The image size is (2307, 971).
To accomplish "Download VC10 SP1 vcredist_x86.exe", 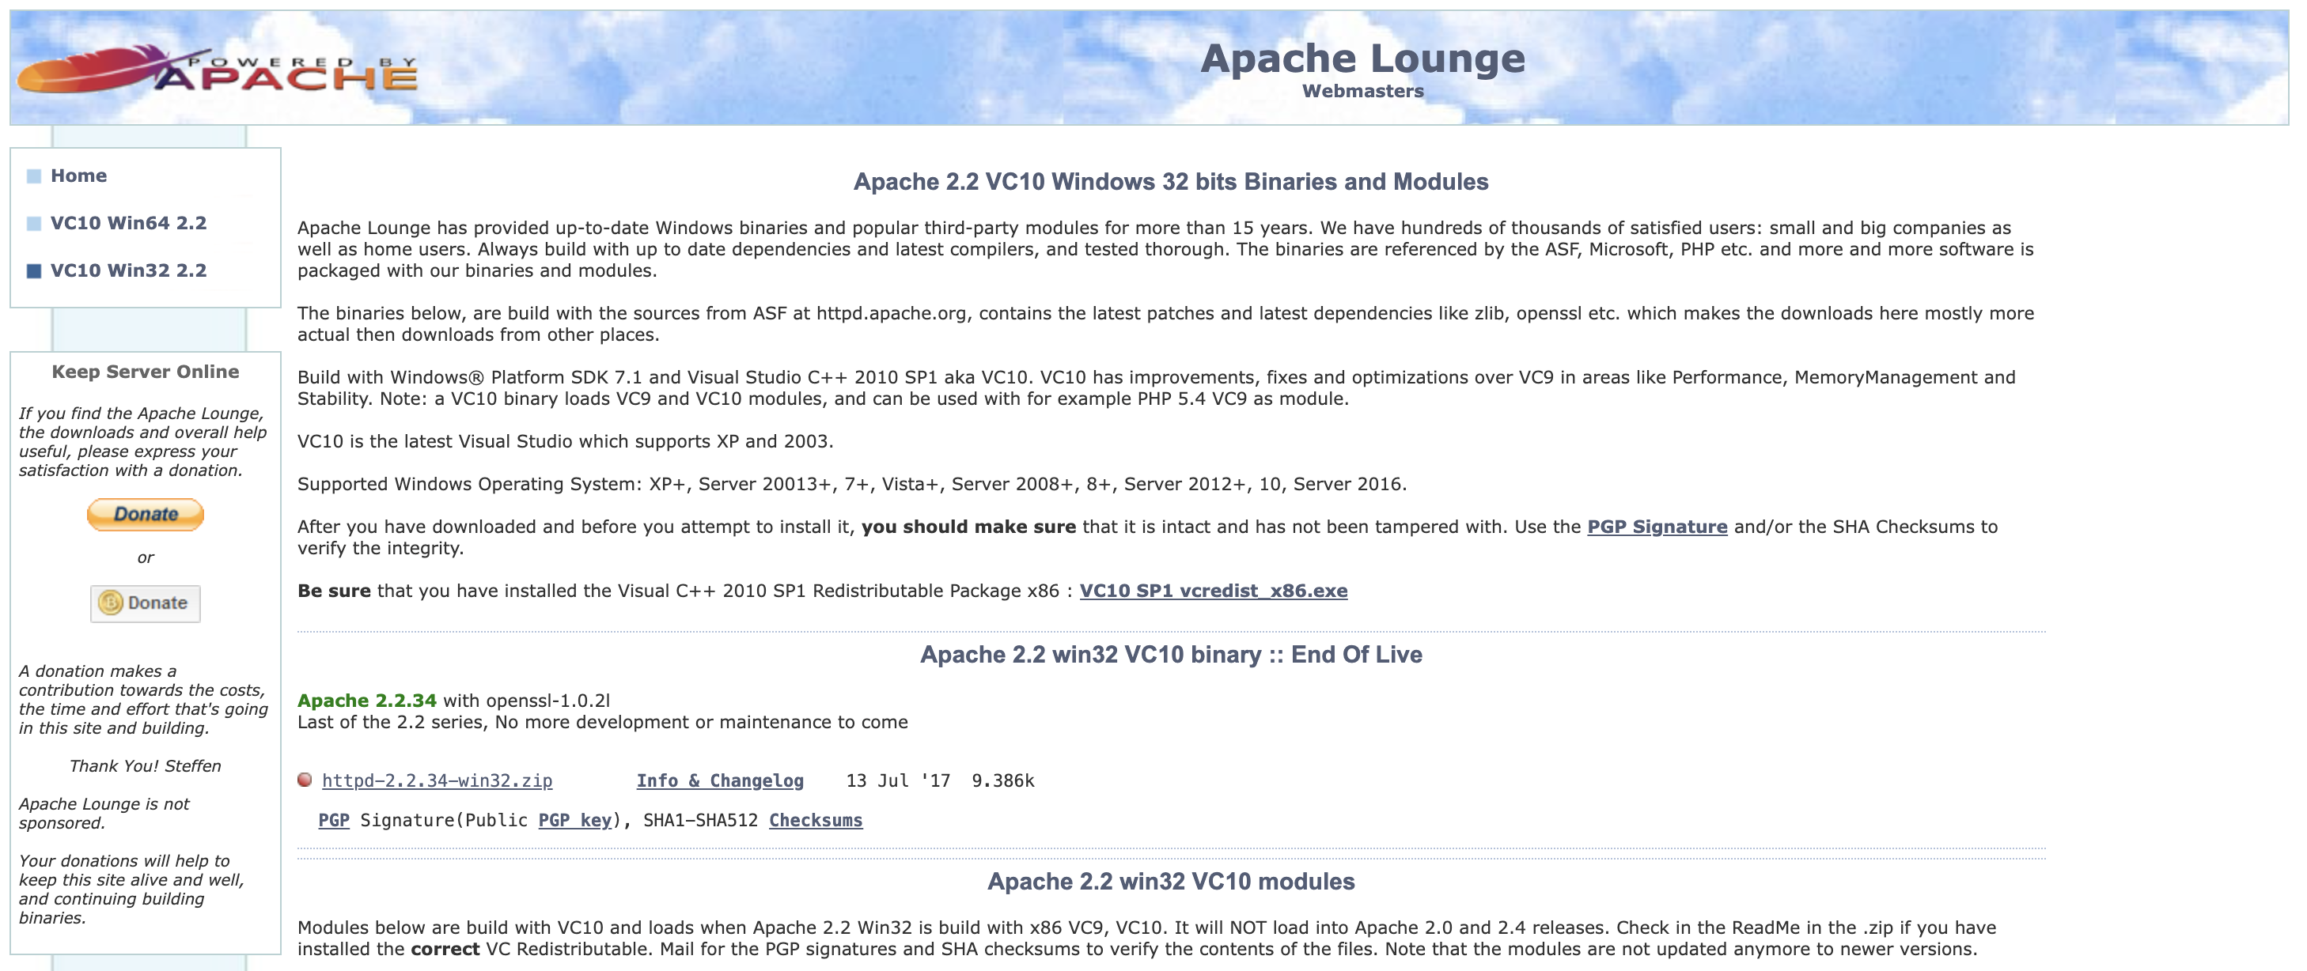I will point(1214,591).
